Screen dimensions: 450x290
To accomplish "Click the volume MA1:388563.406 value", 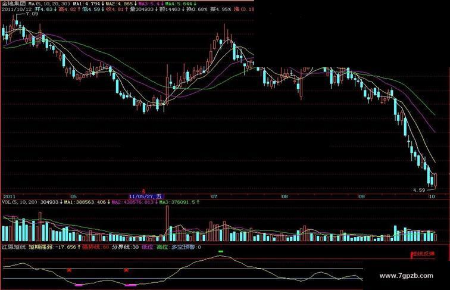I will [85, 202].
